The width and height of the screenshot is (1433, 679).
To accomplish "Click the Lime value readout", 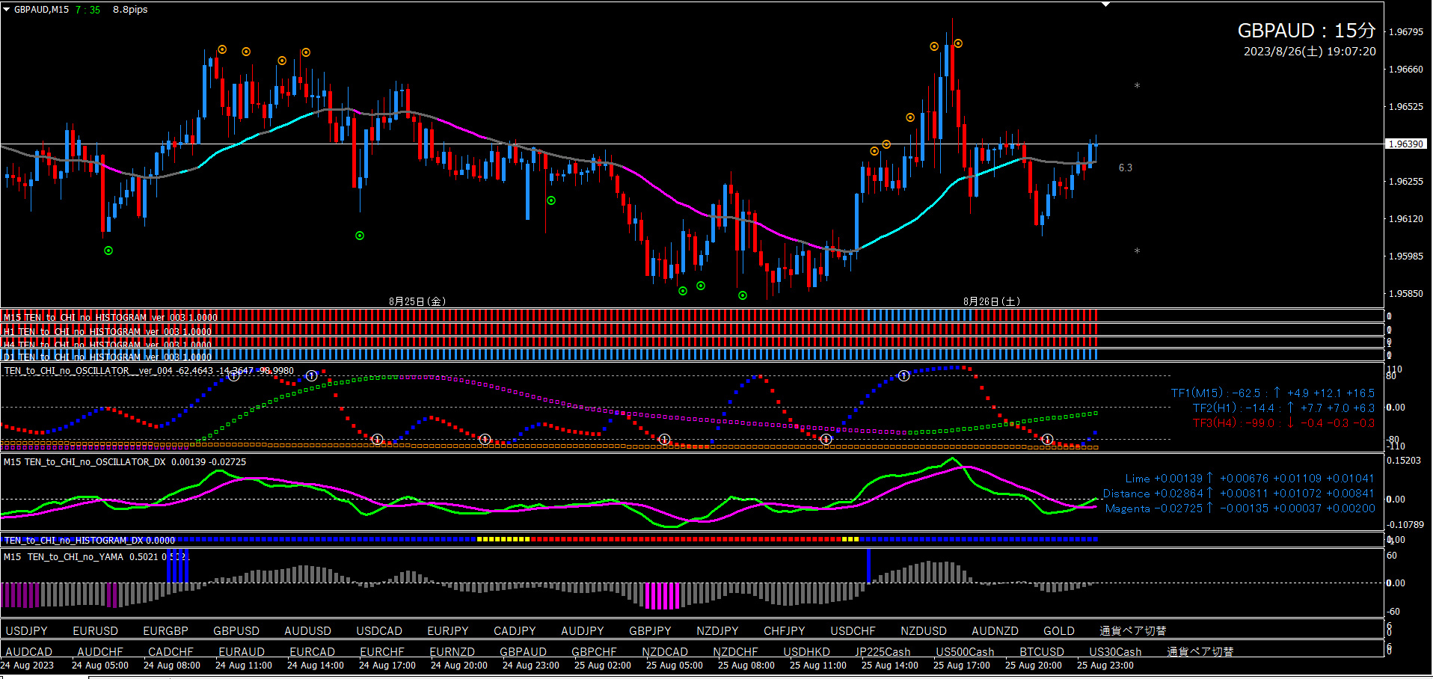I will (x=1250, y=479).
